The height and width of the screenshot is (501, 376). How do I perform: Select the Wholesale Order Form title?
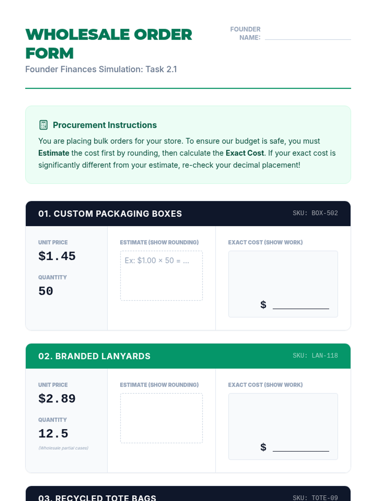(x=109, y=44)
